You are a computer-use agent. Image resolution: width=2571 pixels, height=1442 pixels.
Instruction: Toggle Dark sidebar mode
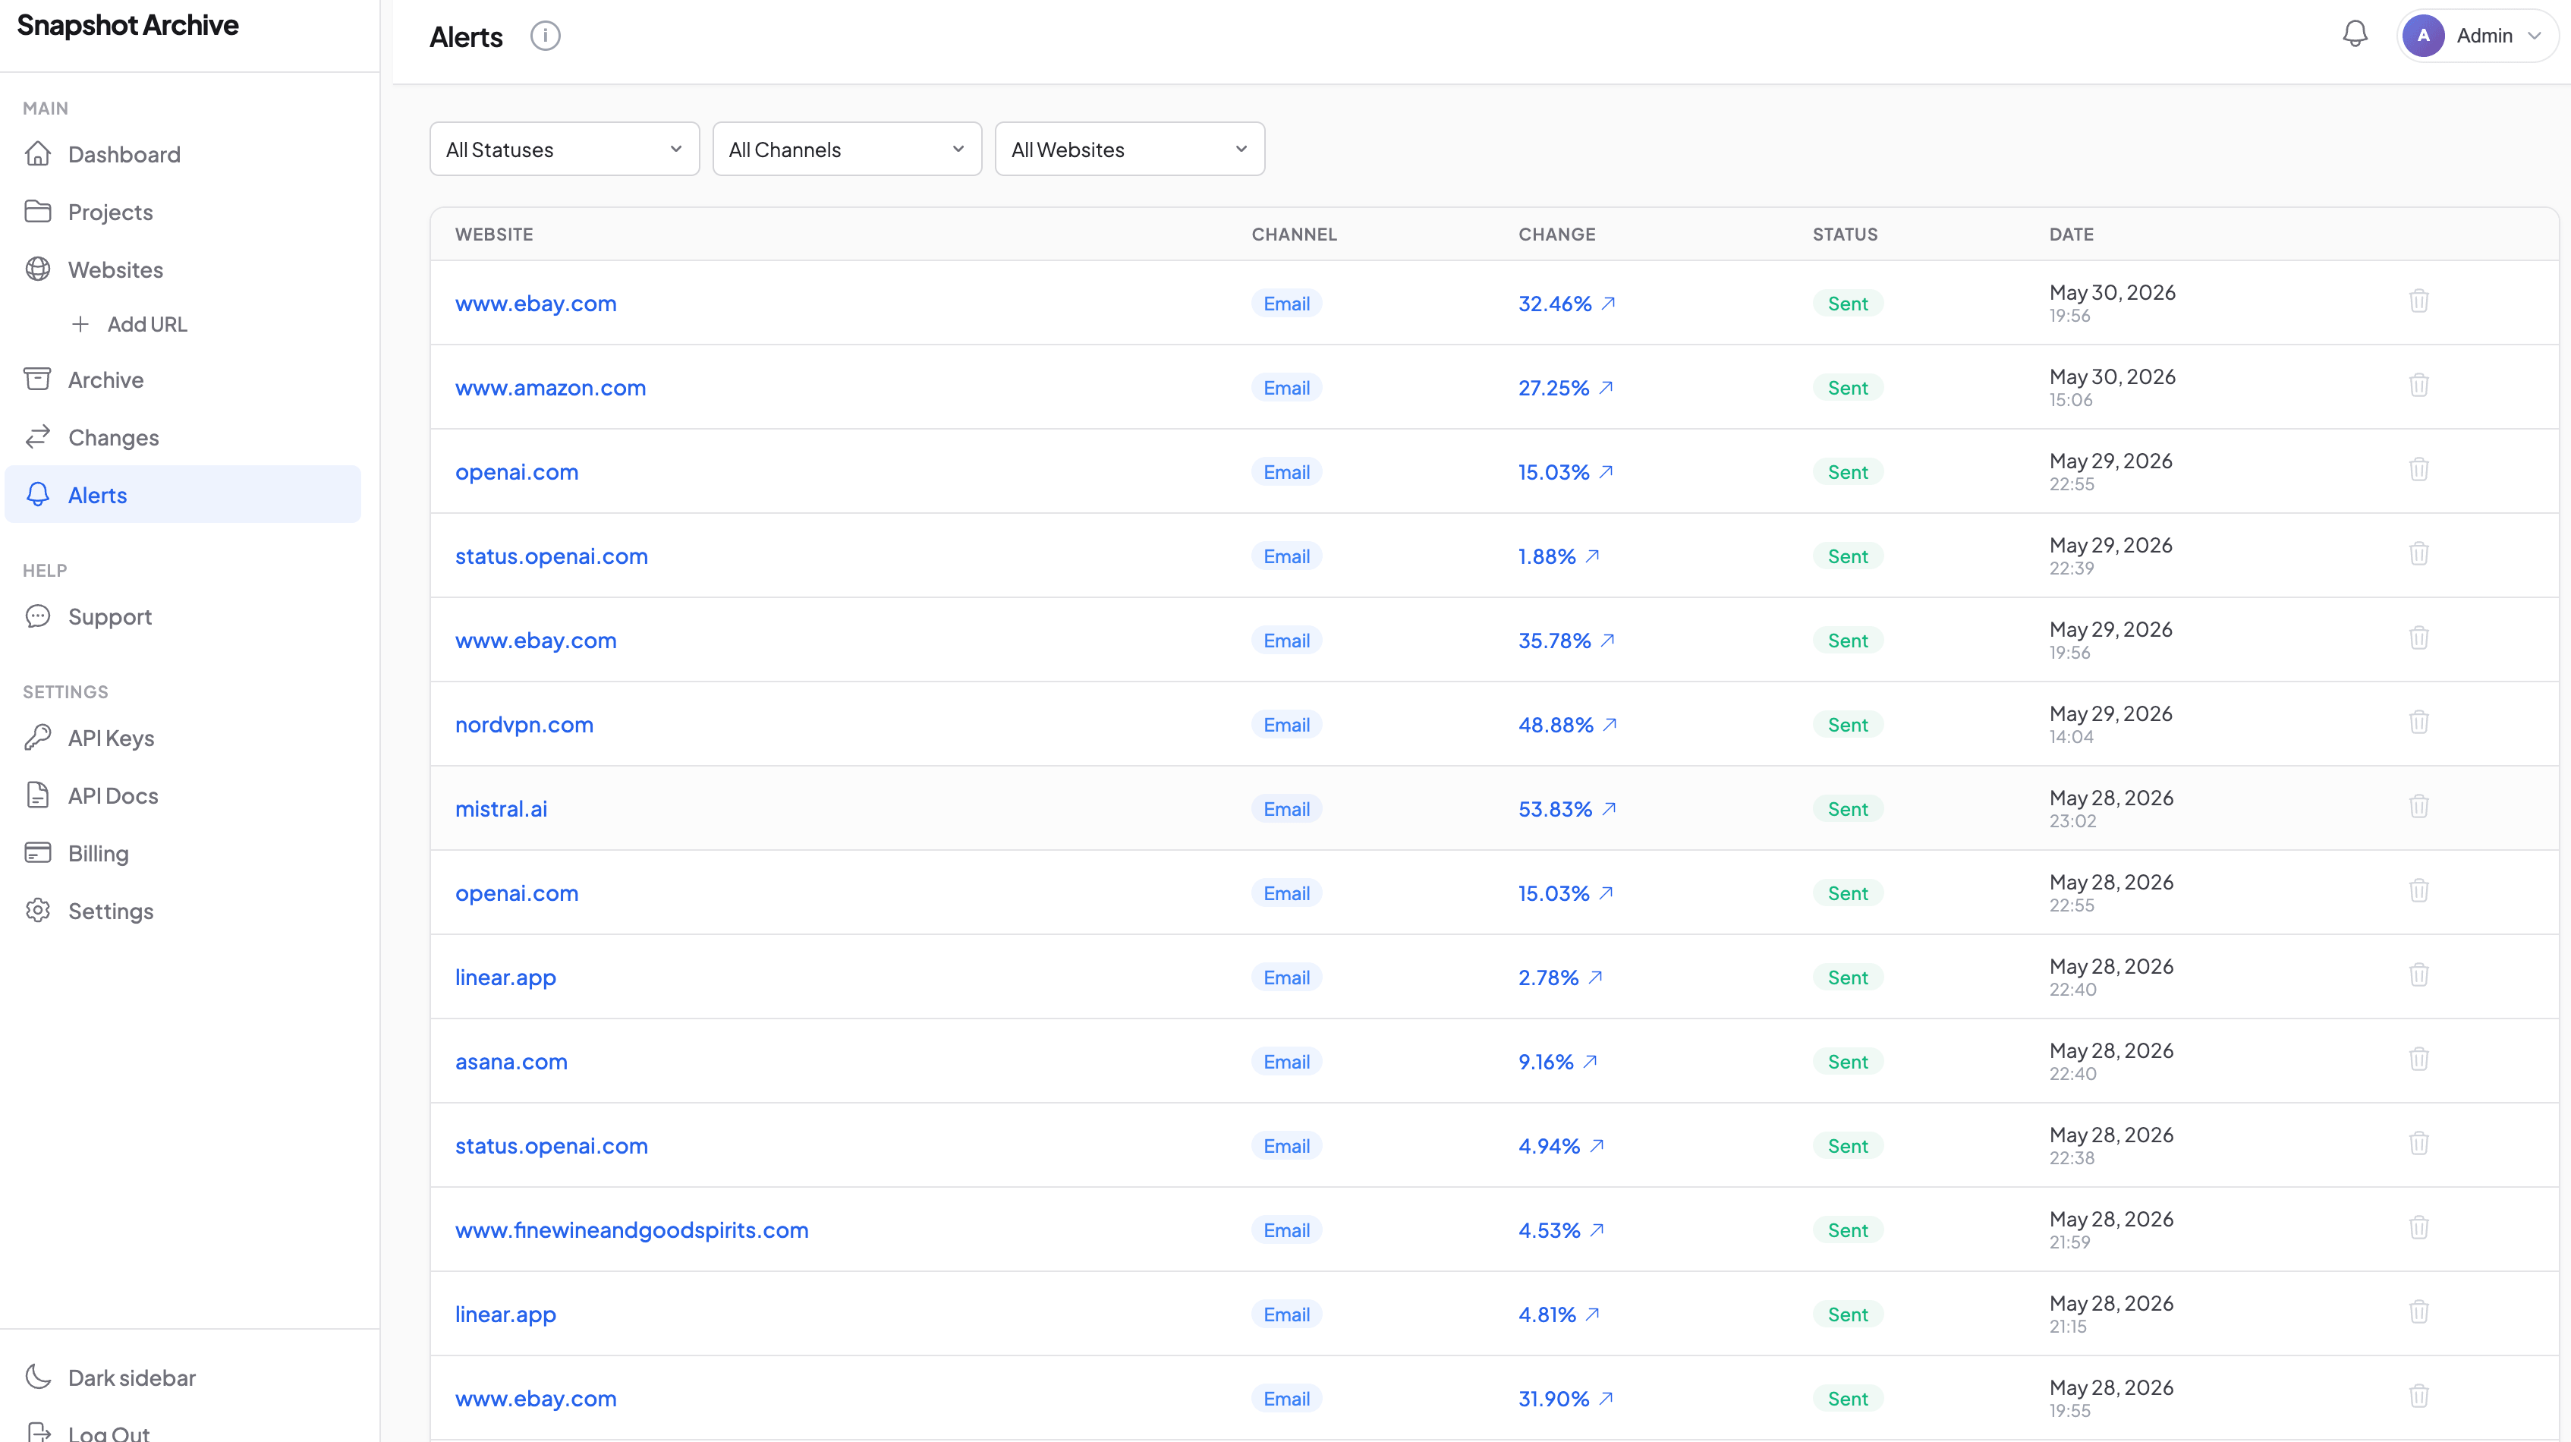[183, 1377]
